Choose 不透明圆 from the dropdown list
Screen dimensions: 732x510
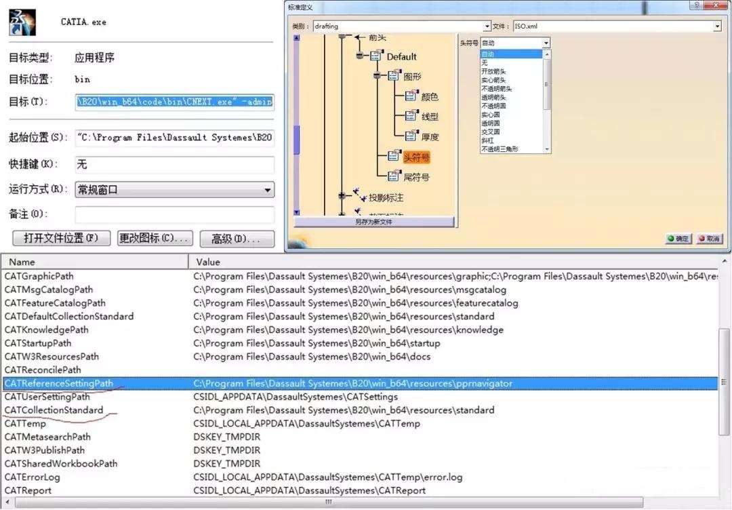pos(495,106)
